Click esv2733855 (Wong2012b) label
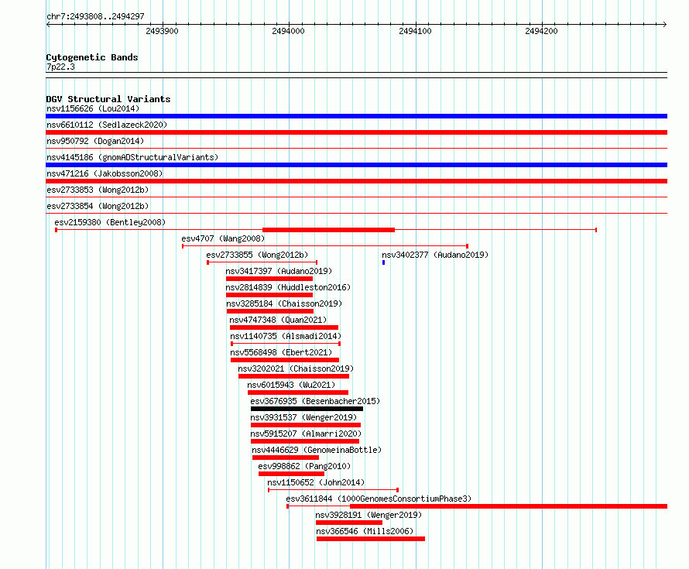The height and width of the screenshot is (569, 689). pyautogui.click(x=257, y=255)
